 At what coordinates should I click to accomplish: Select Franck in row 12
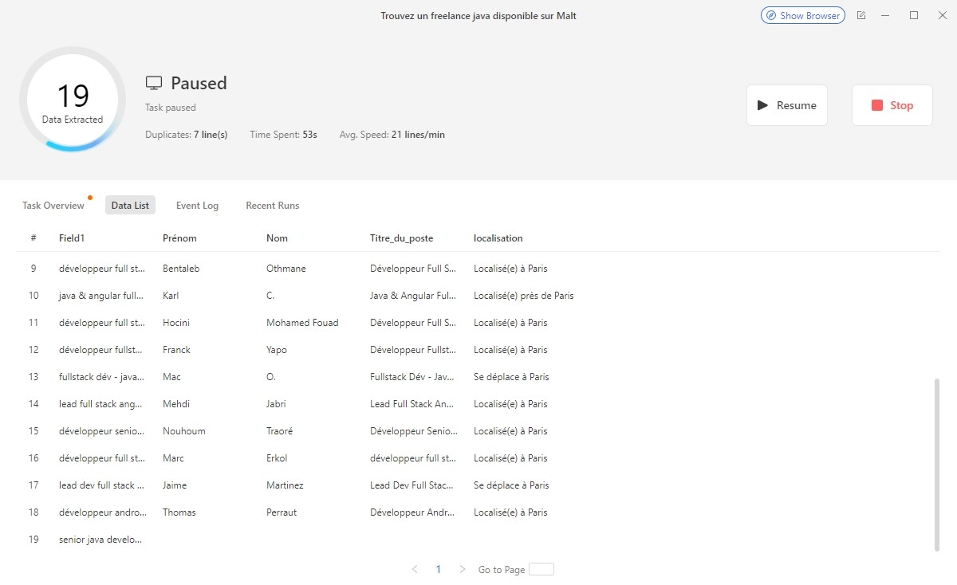176,350
